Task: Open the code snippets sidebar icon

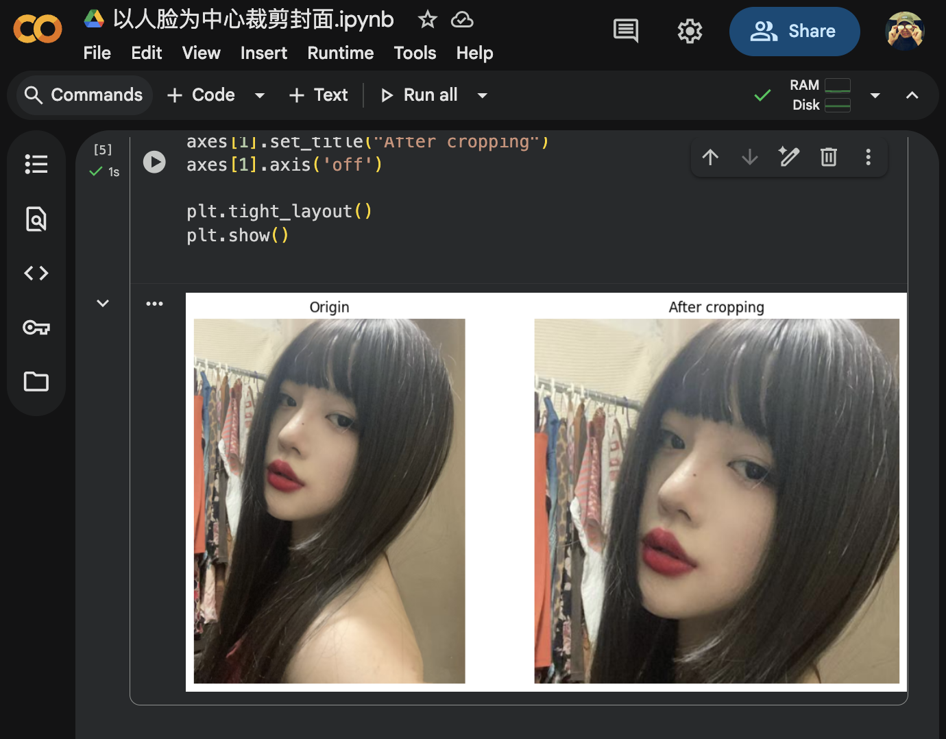Action: click(x=36, y=274)
